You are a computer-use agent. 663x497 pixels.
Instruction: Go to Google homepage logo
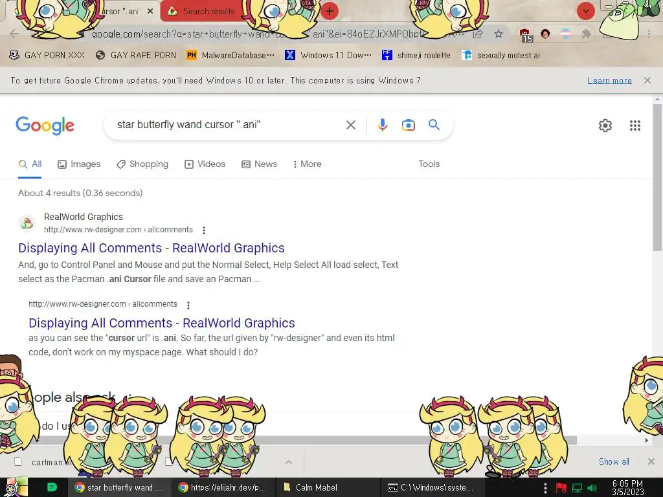pos(45,126)
